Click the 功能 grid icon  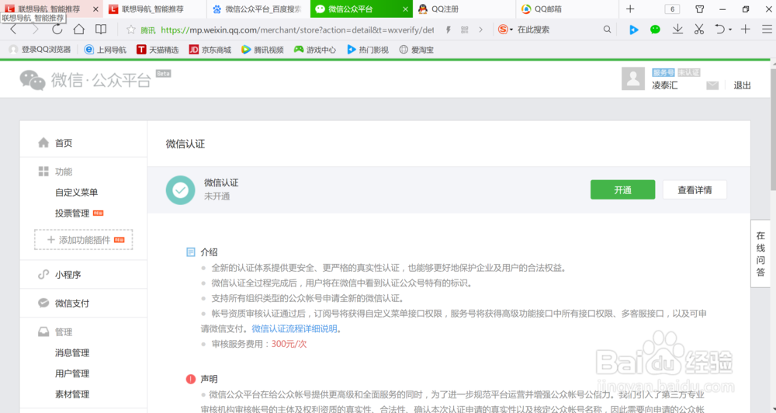[x=43, y=172]
